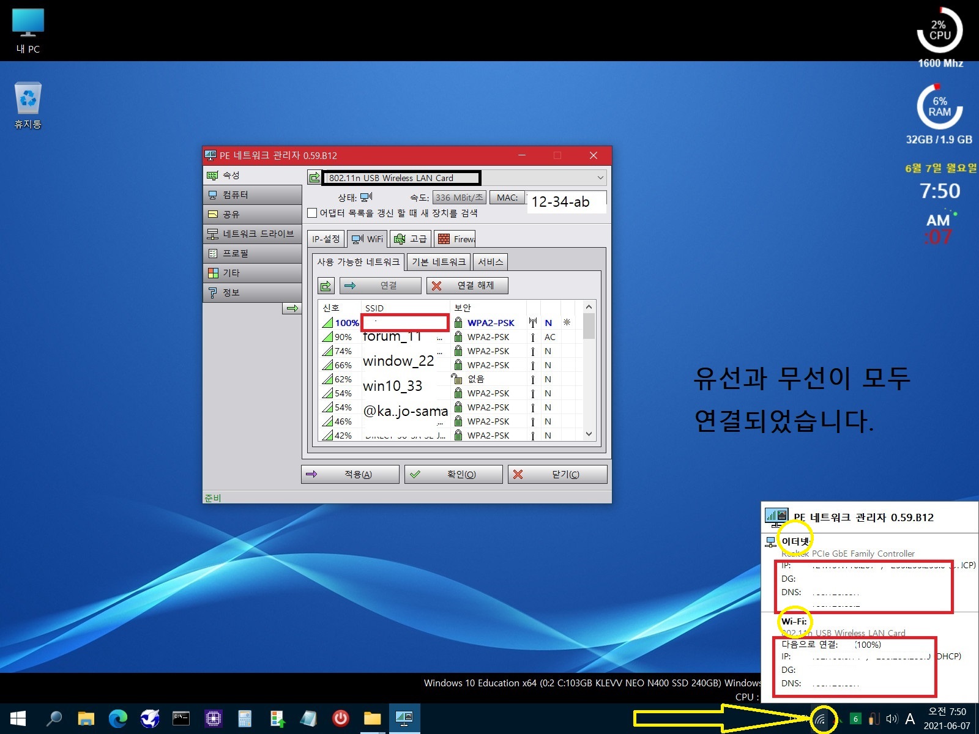Image resolution: width=979 pixels, height=734 pixels.
Task: Select the 42% signal network row
Action: [x=450, y=435]
